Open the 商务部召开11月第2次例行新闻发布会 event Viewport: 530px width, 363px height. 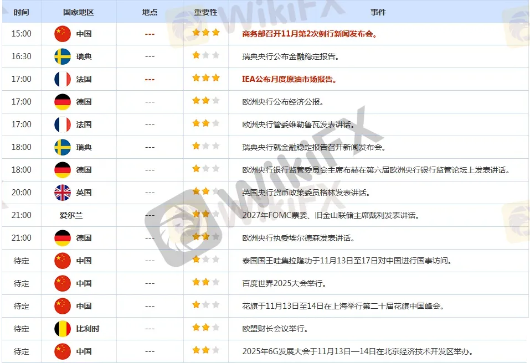(x=310, y=34)
